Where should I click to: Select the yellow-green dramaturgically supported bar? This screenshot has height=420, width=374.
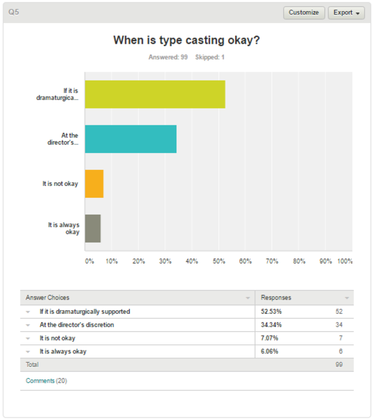pyautogui.click(x=155, y=94)
